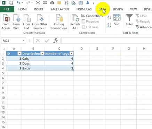Viewport: 152px width, 129px height.
Task: Open the Undo history dropdown arrow
Action: (22, 2)
